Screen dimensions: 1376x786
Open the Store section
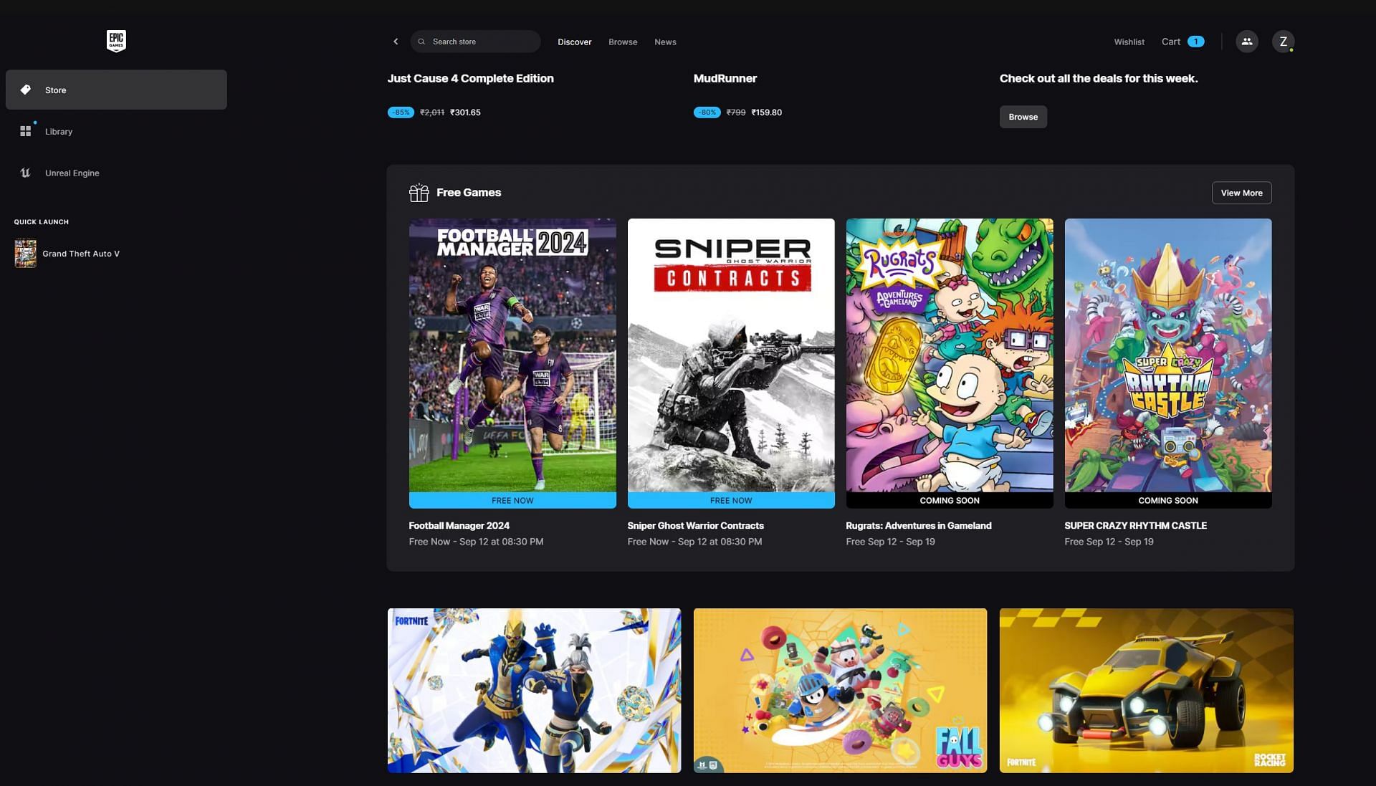56,89
